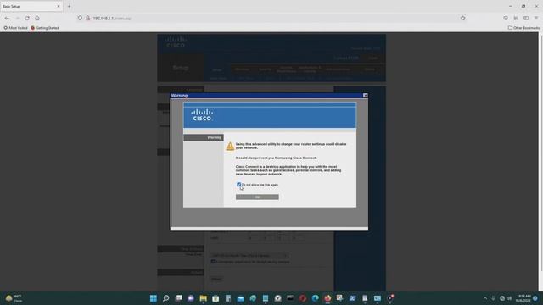Launch Opera from the taskbar
The width and height of the screenshot is (543, 305).
click(x=303, y=298)
